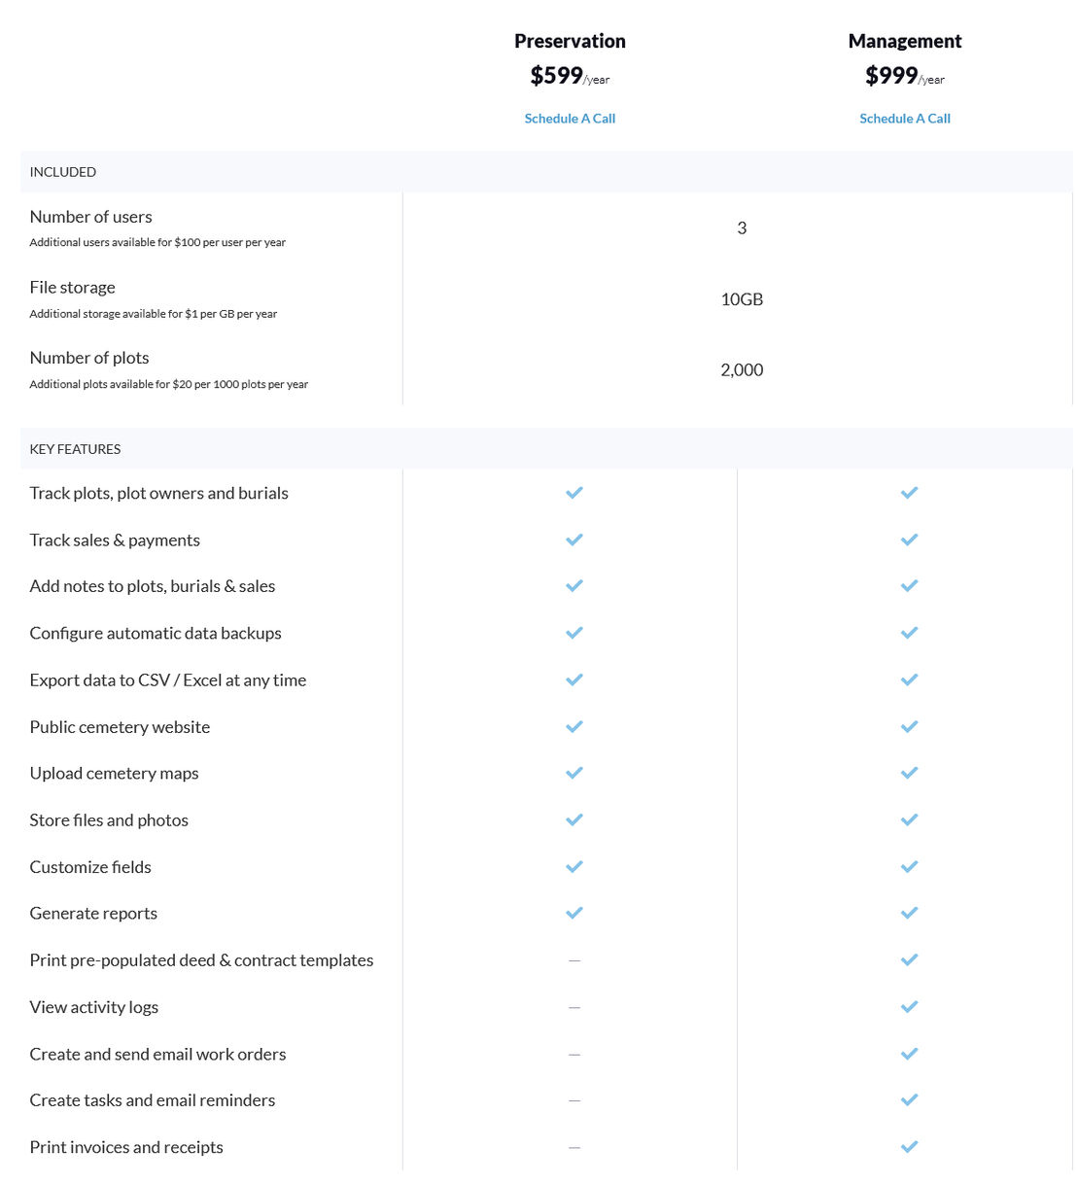This screenshot has width=1077, height=1184.
Task: Click the checkmark for Public cemetery website under Preservation
Action: click(x=573, y=726)
